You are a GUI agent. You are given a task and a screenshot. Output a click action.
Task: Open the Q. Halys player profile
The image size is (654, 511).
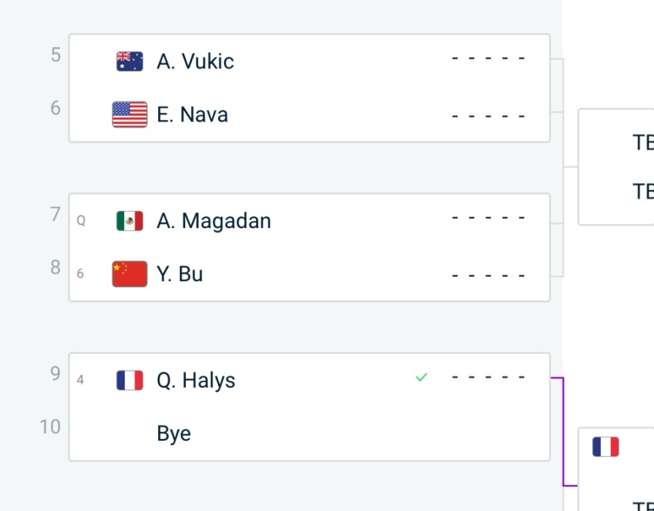click(196, 380)
